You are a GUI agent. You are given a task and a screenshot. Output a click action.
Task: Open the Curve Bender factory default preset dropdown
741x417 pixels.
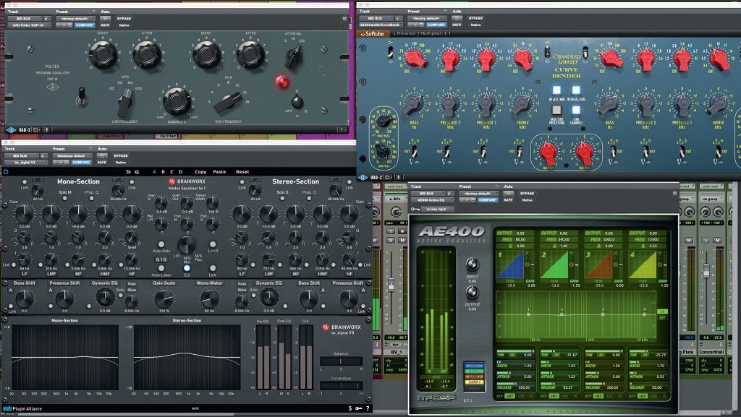click(x=427, y=18)
